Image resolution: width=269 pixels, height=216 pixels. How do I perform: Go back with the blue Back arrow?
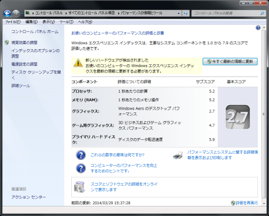(x=7, y=13)
